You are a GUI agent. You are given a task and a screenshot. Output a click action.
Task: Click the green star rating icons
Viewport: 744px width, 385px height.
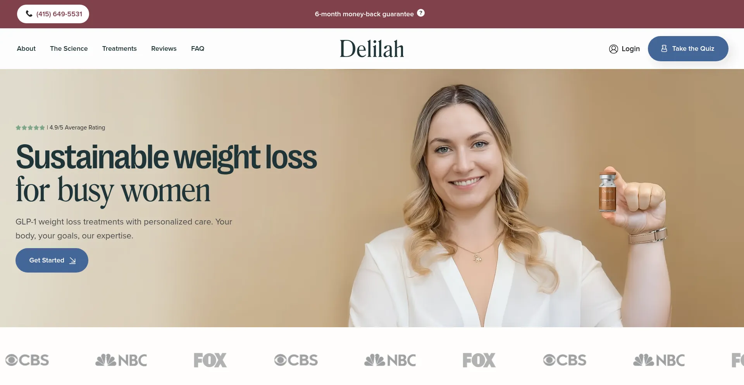pos(30,128)
